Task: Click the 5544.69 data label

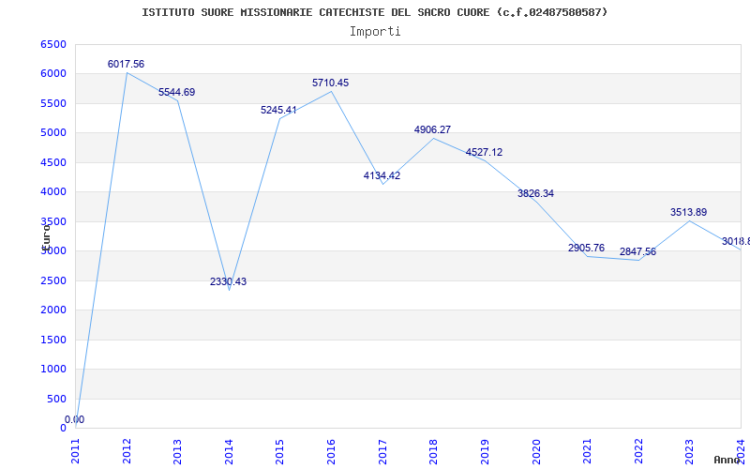Action: tap(177, 92)
